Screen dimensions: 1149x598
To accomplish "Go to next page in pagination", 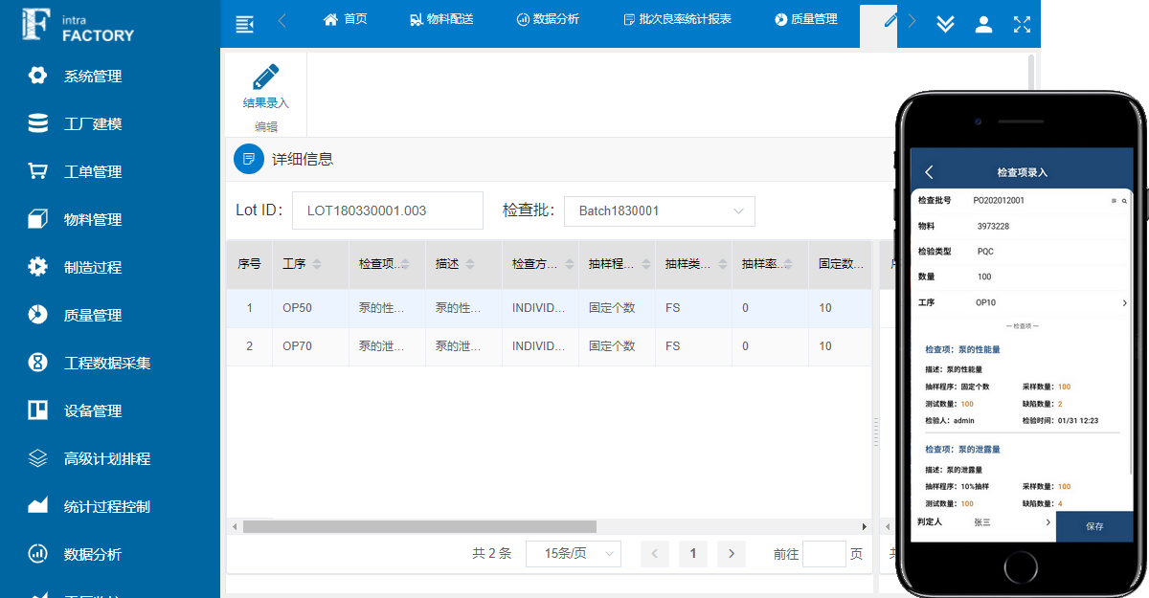I will [732, 554].
